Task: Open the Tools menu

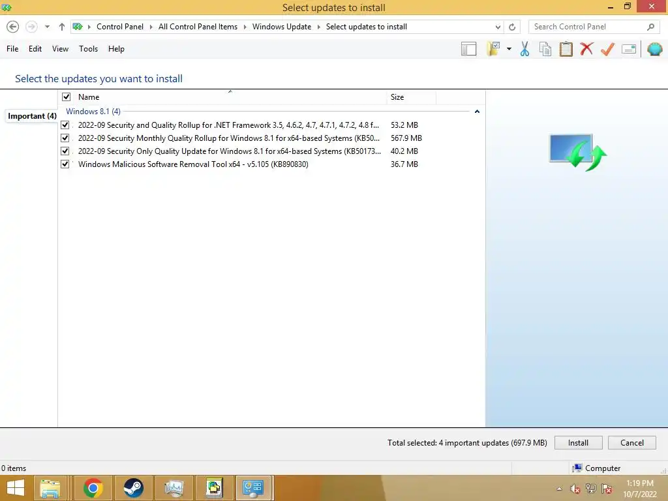Action: coord(88,49)
